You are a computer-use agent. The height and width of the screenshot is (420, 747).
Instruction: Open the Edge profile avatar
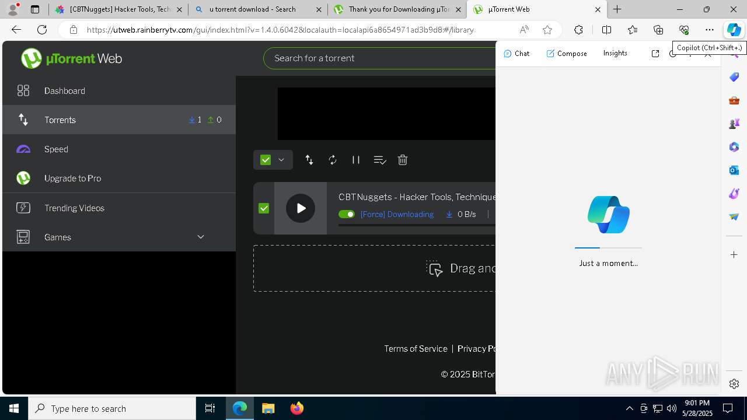click(x=13, y=9)
